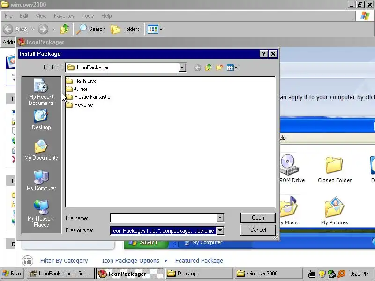Open My Documents in the places bar
Screen dimensions: 375x281
[x=41, y=150]
